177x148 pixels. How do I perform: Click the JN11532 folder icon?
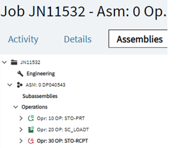point(14,62)
